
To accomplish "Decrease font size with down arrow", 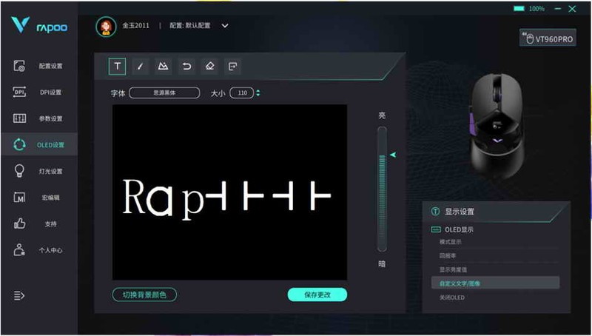I will point(258,95).
